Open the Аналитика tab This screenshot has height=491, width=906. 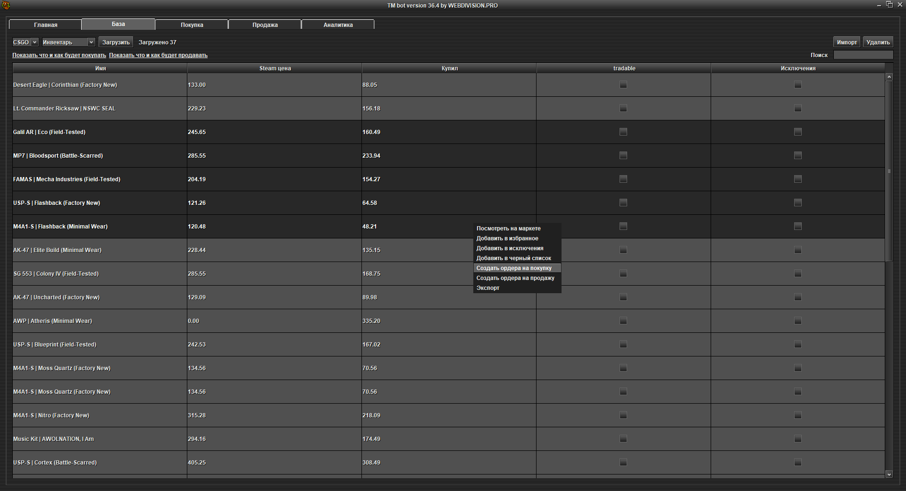pyautogui.click(x=338, y=25)
